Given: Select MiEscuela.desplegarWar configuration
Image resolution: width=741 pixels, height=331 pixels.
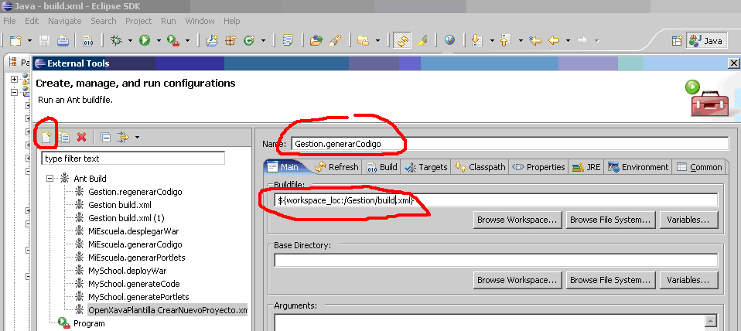Looking at the screenshot, I should pos(133,231).
